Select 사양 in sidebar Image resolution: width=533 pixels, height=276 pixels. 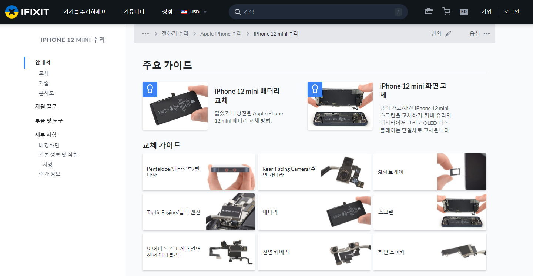coord(48,164)
